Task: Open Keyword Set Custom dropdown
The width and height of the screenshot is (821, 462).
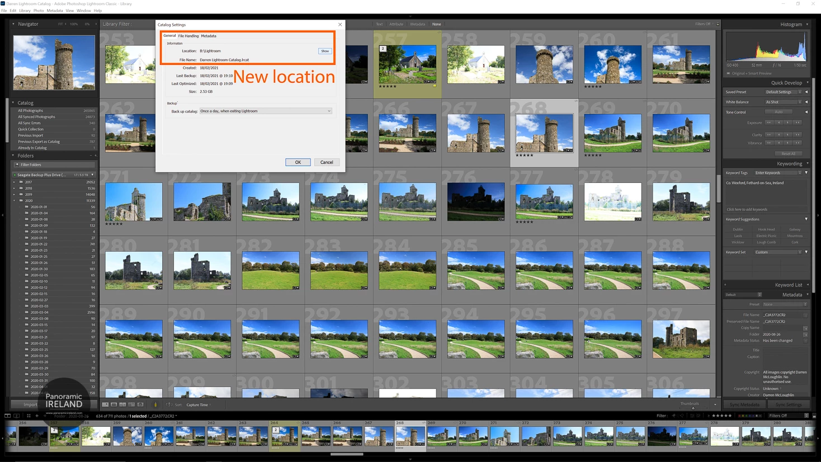Action: [778, 252]
